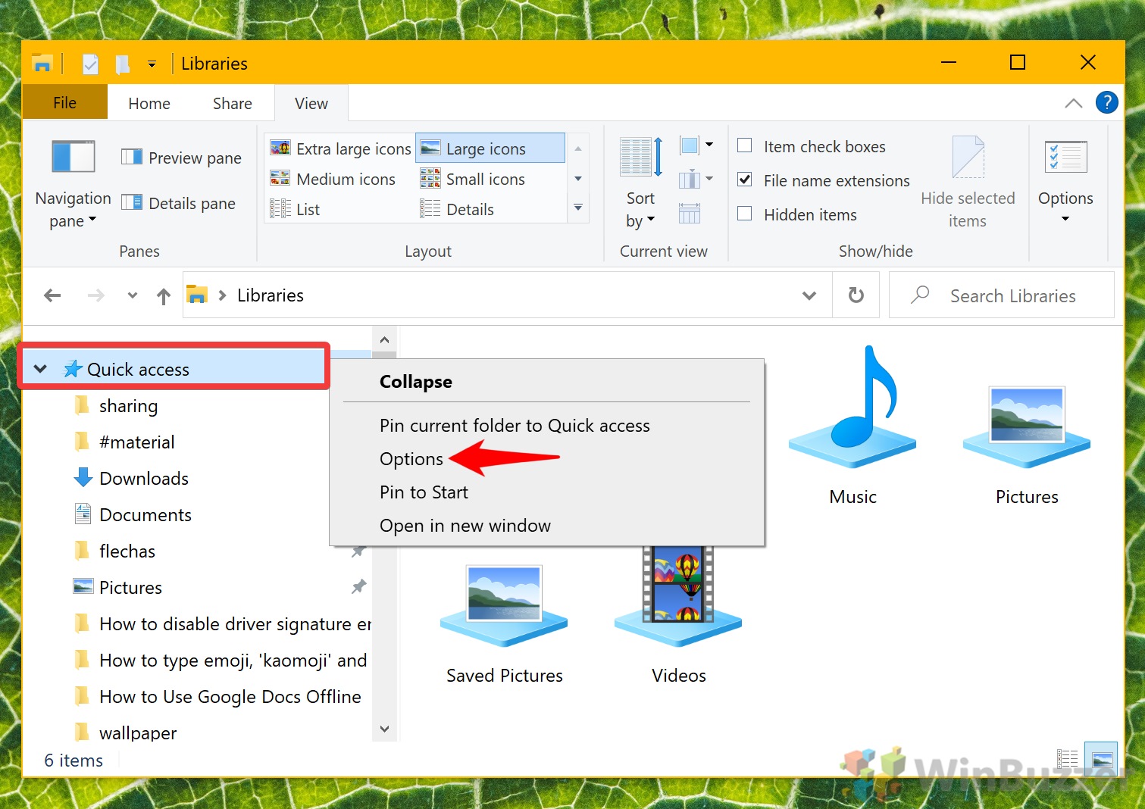Viewport: 1145px width, 809px height.
Task: Enable Item check boxes
Action: (x=745, y=145)
